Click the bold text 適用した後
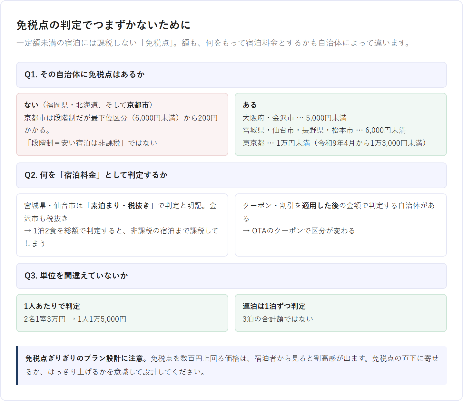This screenshot has width=463, height=401. (320, 206)
